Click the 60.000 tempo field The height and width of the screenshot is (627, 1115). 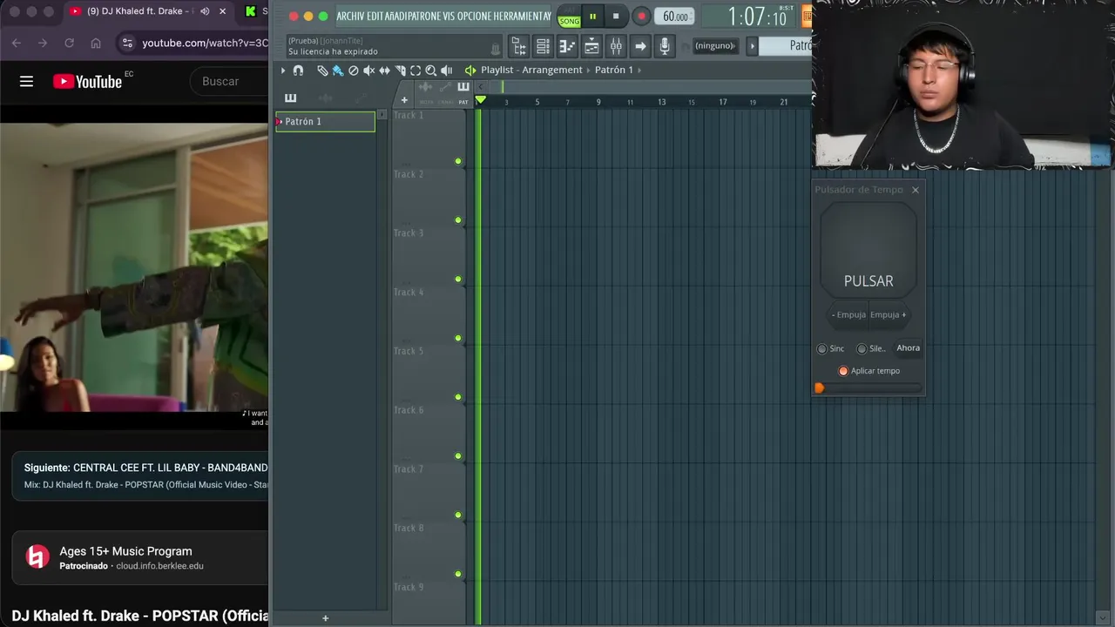click(x=675, y=17)
